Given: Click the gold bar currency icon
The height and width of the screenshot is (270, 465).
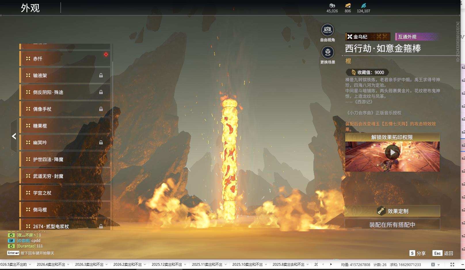Looking at the screenshot, I should tap(348, 5).
